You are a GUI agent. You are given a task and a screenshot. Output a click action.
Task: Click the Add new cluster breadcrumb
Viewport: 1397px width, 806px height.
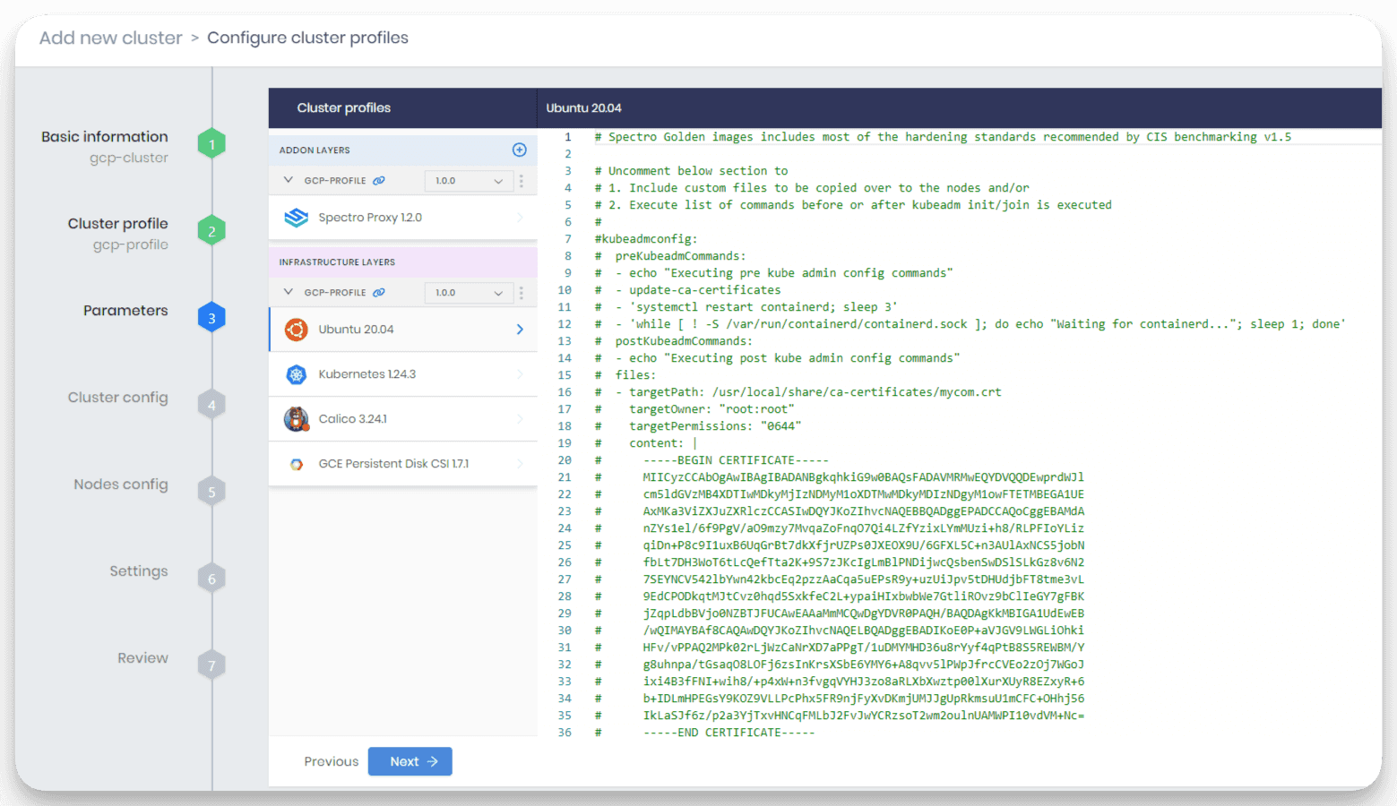tap(110, 38)
